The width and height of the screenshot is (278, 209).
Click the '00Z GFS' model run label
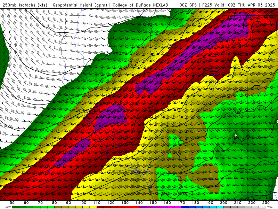(188, 5)
